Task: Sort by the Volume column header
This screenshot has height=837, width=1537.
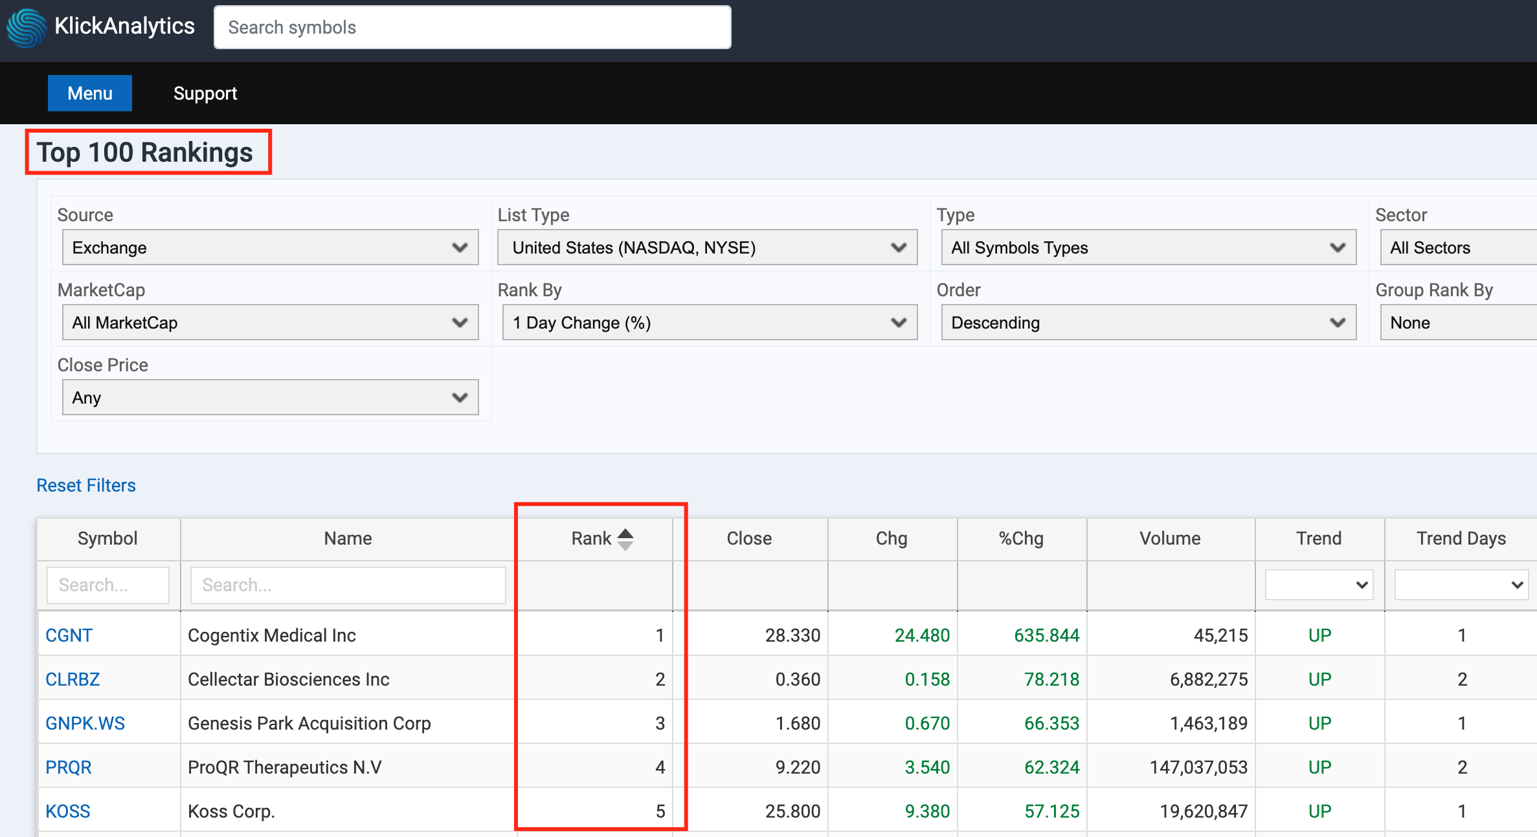Action: pyautogui.click(x=1170, y=538)
